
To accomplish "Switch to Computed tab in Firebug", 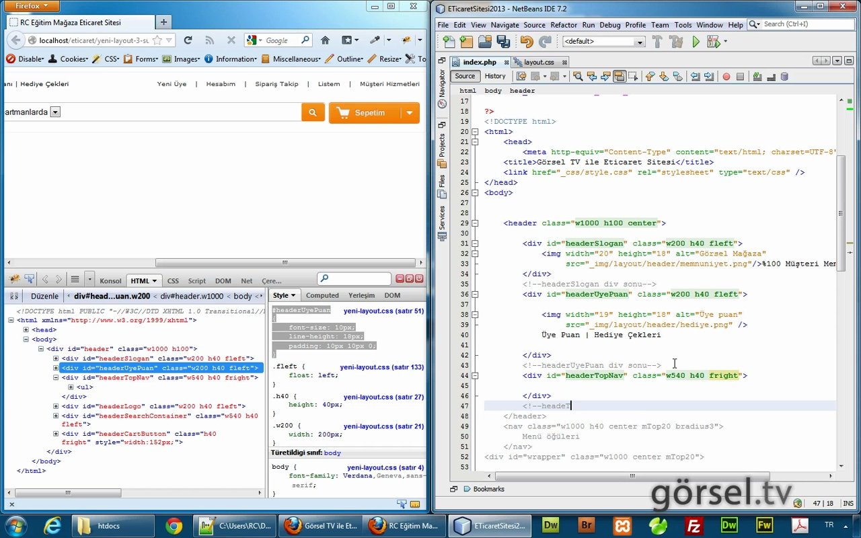I will [322, 295].
